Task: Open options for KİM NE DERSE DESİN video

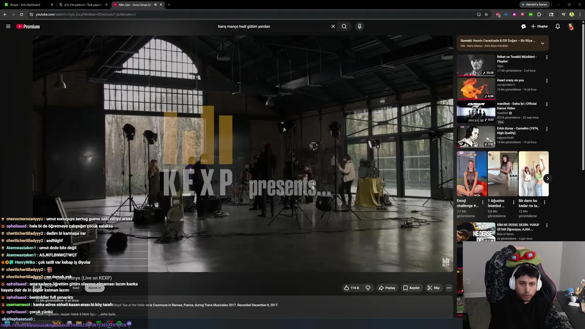Action: tap(547, 225)
